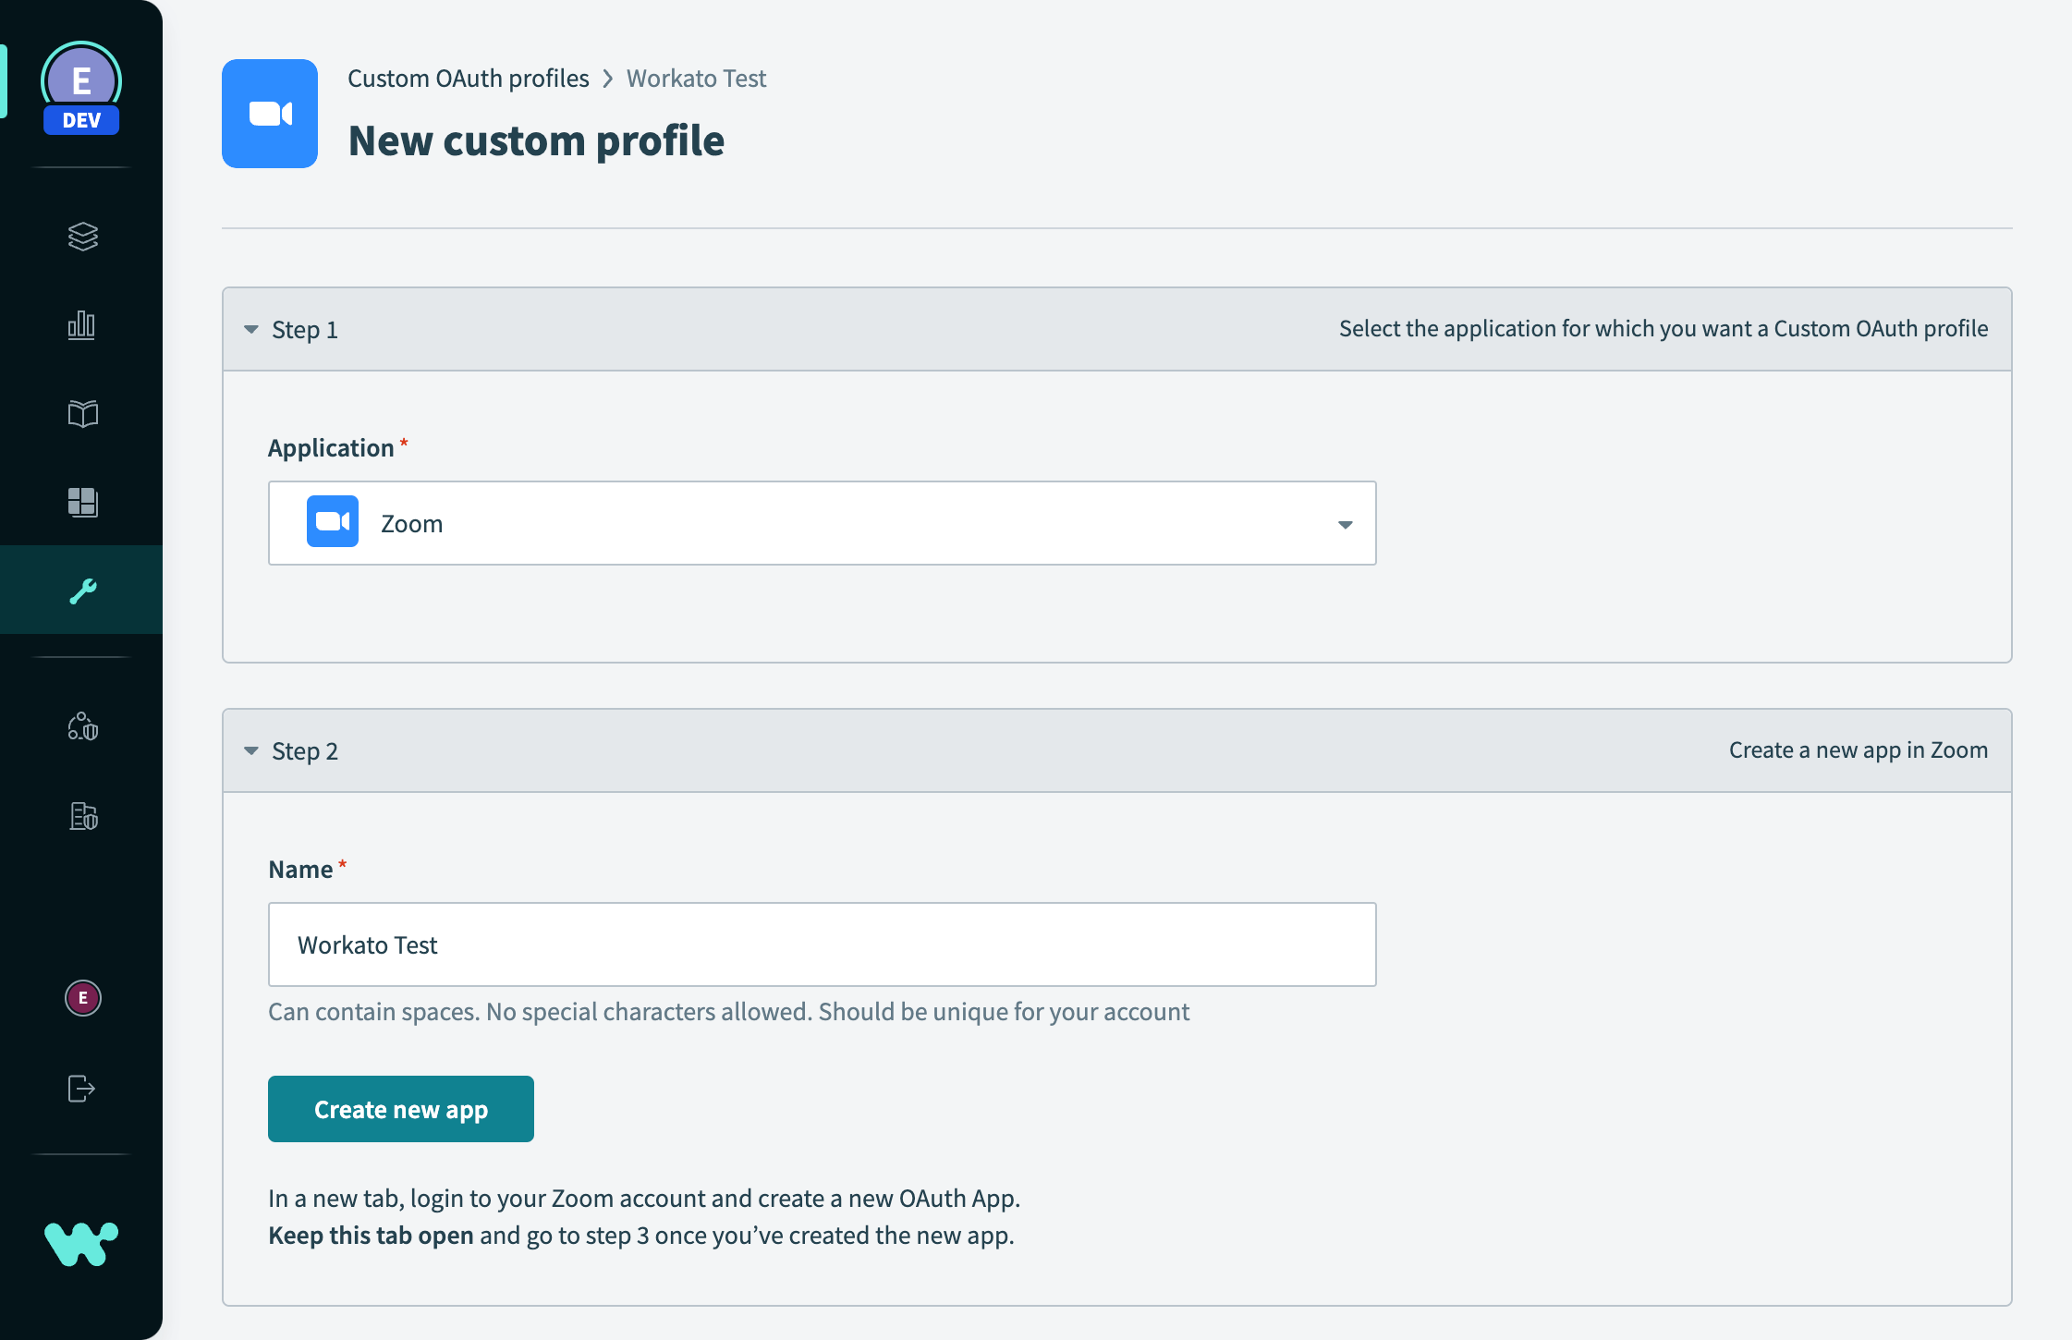The width and height of the screenshot is (2072, 1340).
Task: Collapse Step 2 section
Action: point(250,750)
